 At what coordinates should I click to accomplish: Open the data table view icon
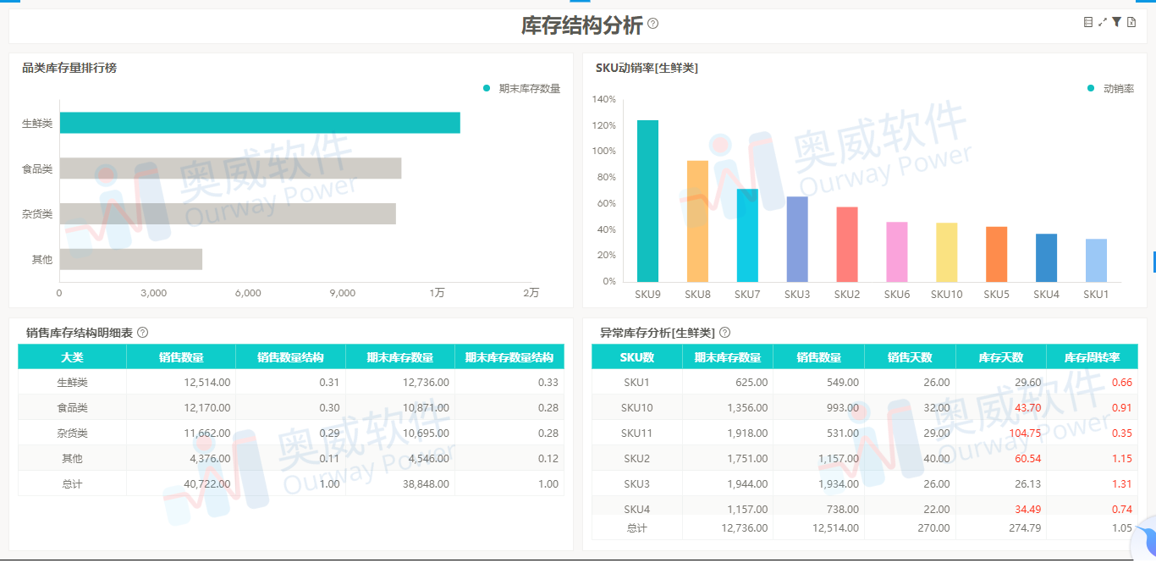click(1088, 21)
